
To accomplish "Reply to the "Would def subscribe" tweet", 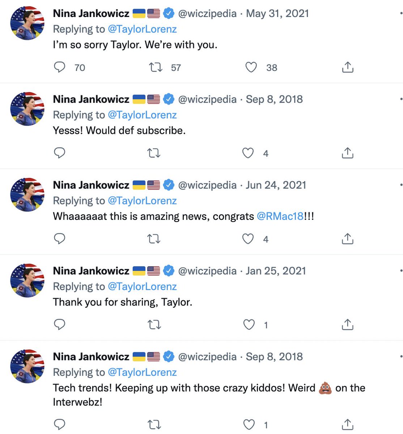I will click(x=60, y=153).
